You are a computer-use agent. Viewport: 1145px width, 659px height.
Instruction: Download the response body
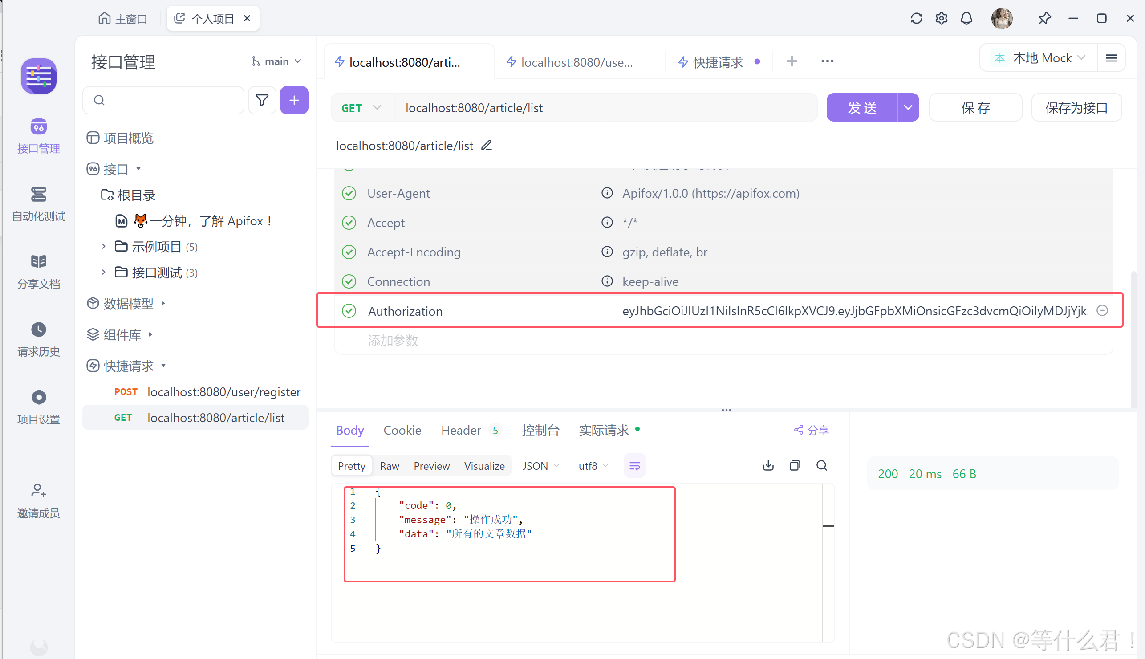[767, 465]
